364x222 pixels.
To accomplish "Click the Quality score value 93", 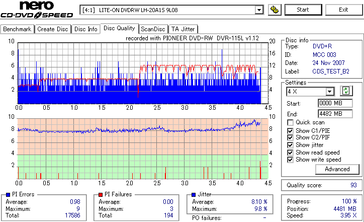I will point(353,185).
